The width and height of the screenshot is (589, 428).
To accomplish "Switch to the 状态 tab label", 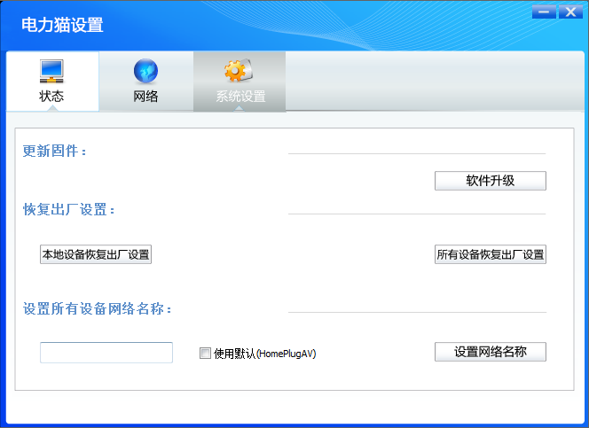I will click(51, 97).
